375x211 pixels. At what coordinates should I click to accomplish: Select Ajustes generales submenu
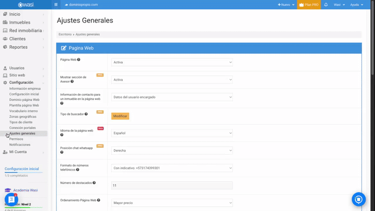(x=22, y=134)
